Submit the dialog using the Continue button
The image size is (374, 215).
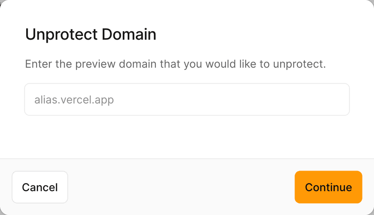328,187
